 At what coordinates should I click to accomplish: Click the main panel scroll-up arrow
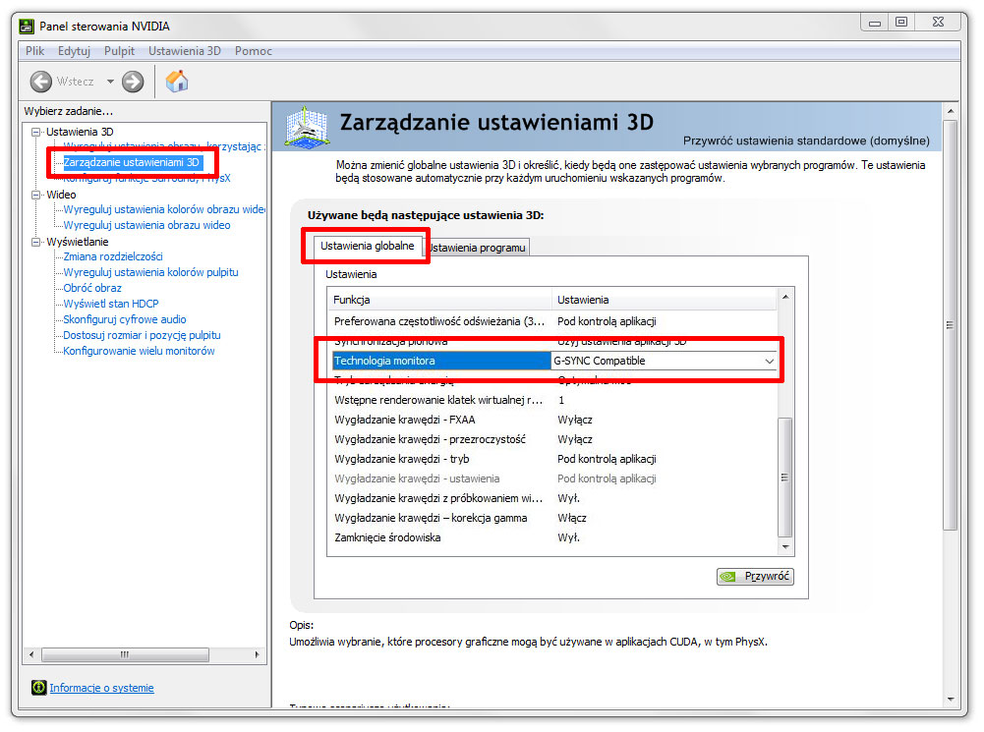951,111
